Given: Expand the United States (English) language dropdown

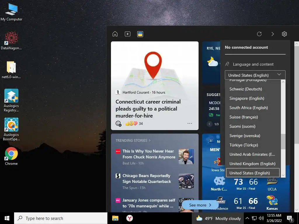Looking at the screenshot, I should (255, 75).
